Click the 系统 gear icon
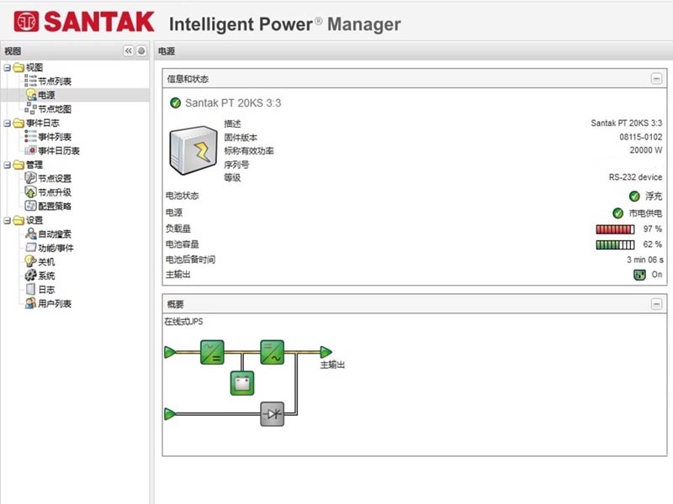 pyautogui.click(x=30, y=276)
